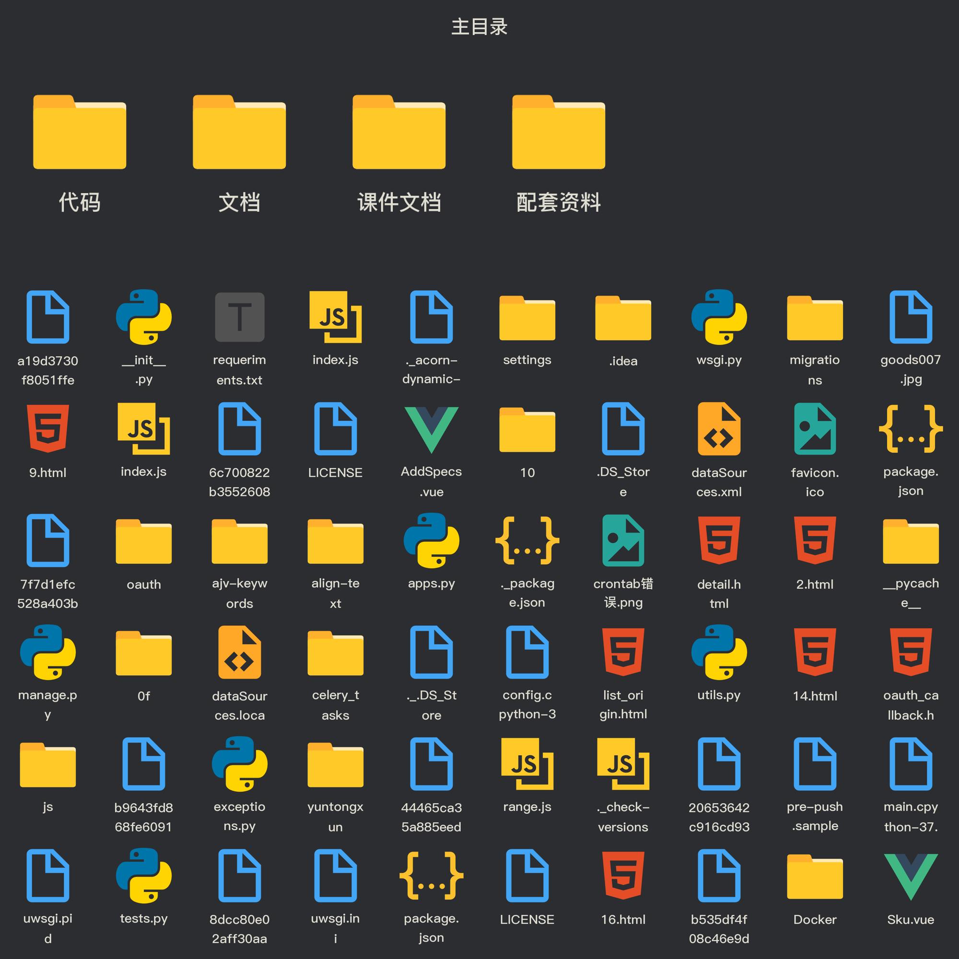Select the __init__.py Python file icon
Viewport: 959px width, 959px height.
pos(144,317)
